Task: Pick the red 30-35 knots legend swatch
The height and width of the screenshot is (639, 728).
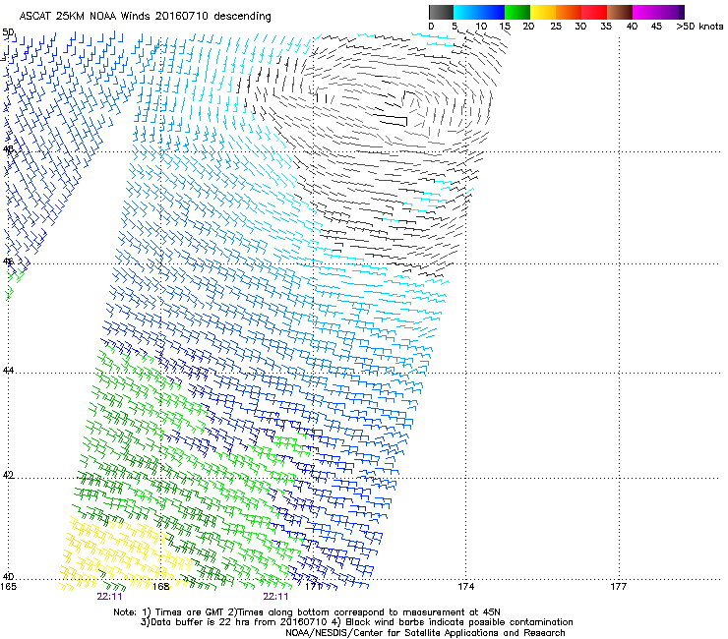Action: pyautogui.click(x=594, y=12)
